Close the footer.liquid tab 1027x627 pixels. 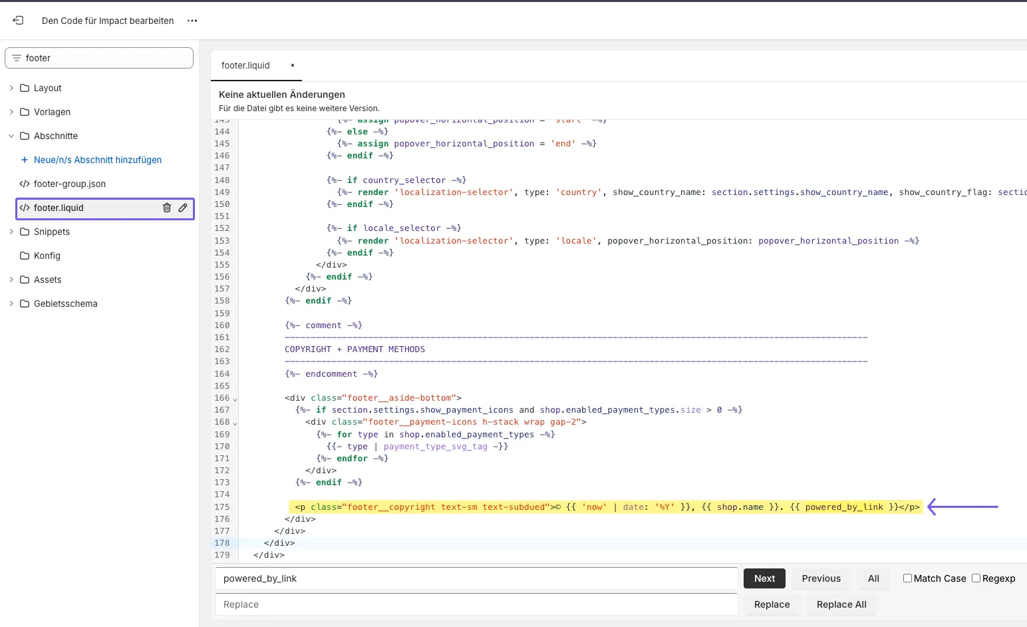[x=292, y=65]
